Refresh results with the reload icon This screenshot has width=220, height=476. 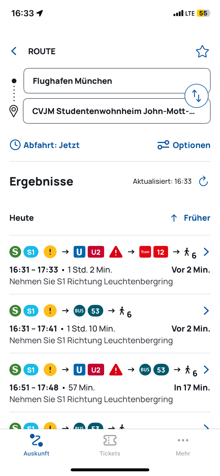pyautogui.click(x=203, y=181)
